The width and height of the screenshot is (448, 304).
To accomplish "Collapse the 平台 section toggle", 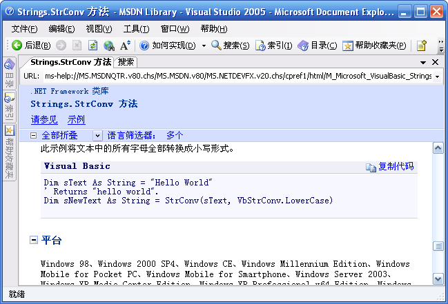I will pos(33,240).
